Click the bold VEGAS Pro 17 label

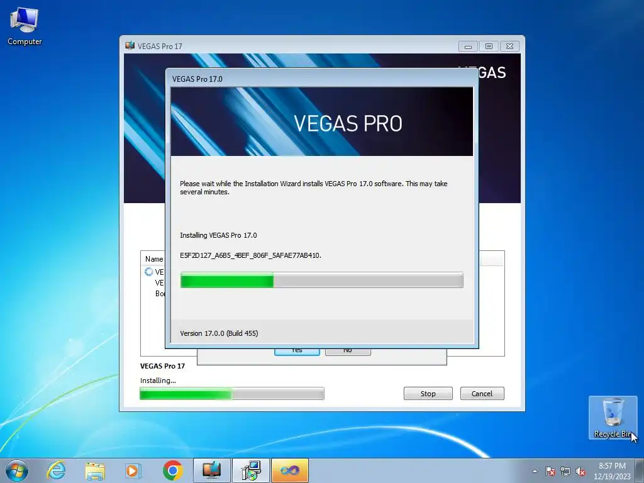[163, 366]
